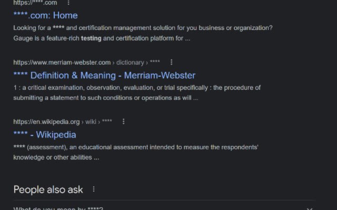Click the "People also ask" heading

(x=48, y=190)
